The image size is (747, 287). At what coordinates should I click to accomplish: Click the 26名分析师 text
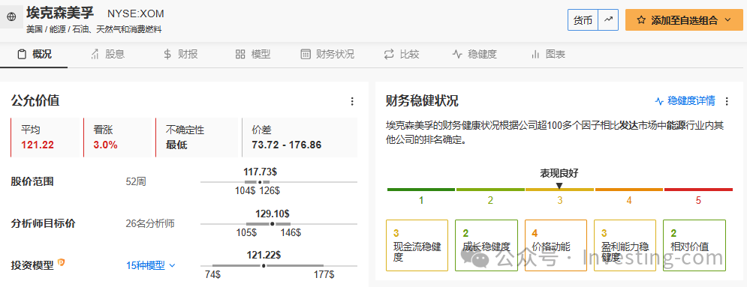pyautogui.click(x=151, y=224)
